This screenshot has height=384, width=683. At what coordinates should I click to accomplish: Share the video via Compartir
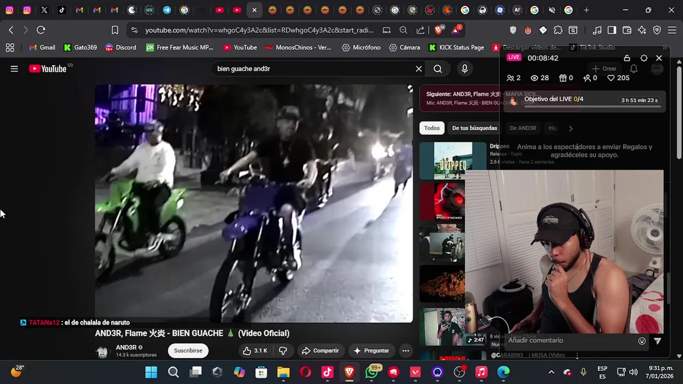point(320,350)
